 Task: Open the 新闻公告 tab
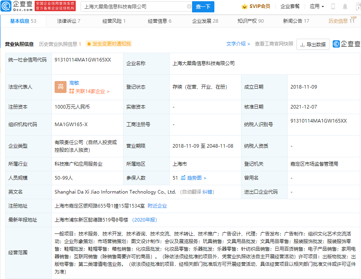tap(296, 21)
